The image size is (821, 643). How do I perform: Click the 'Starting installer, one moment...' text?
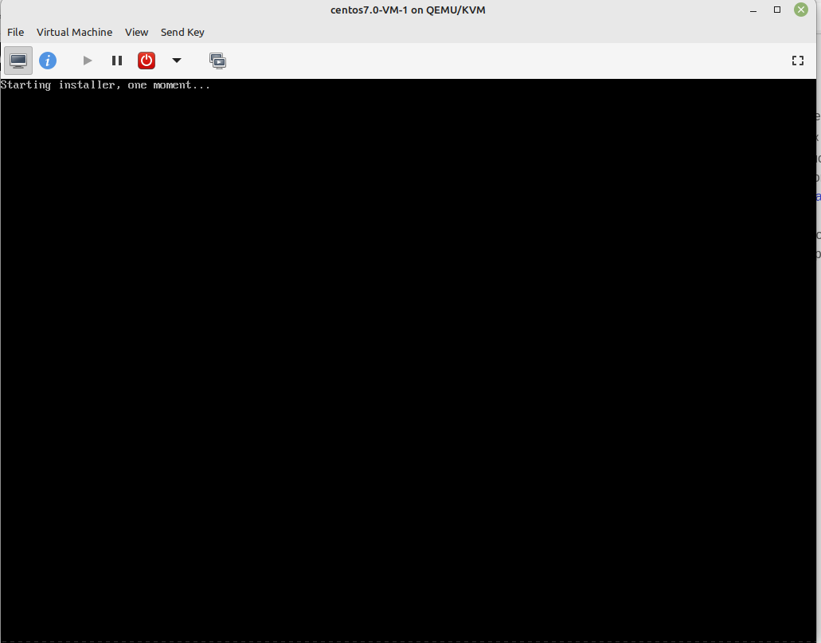tap(105, 85)
